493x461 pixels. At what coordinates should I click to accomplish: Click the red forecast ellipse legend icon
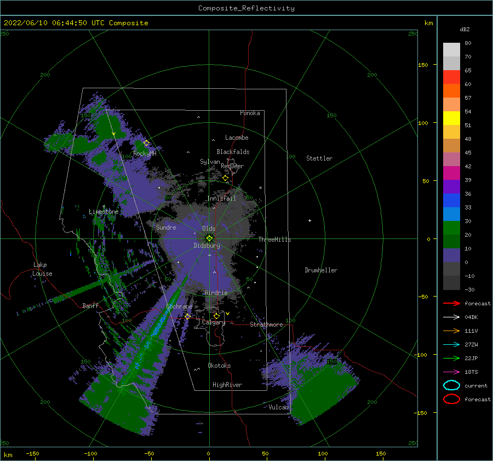tap(451, 399)
